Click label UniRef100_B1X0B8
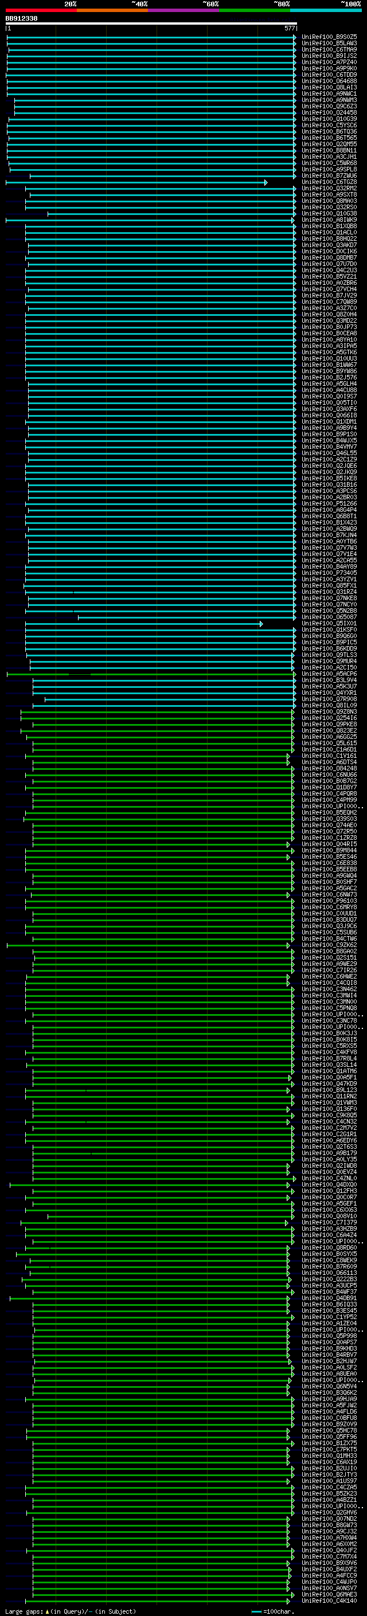367x1616 pixels. coord(329,226)
